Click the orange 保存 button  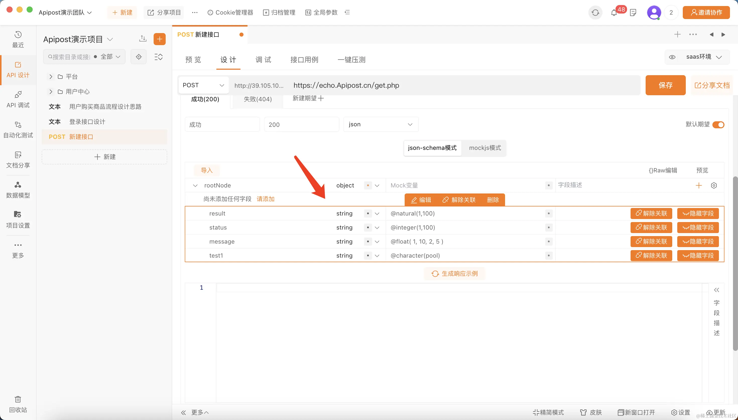[x=665, y=85]
